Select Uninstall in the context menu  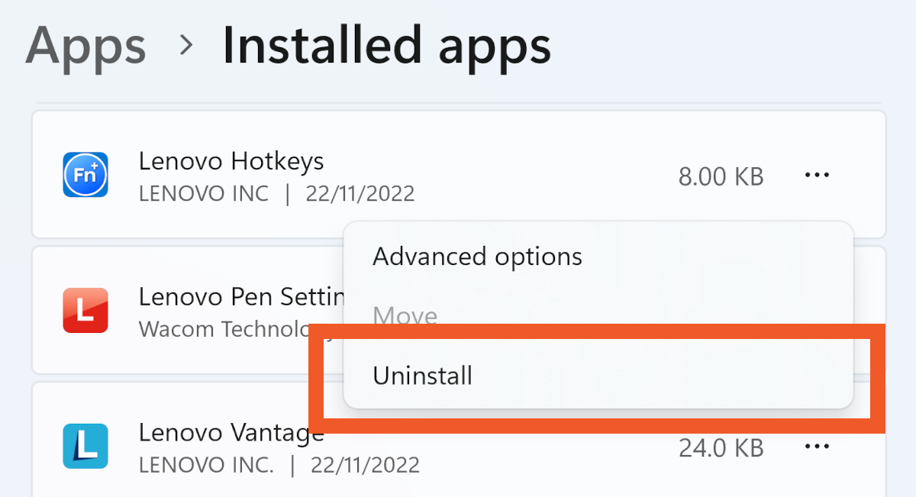422,376
